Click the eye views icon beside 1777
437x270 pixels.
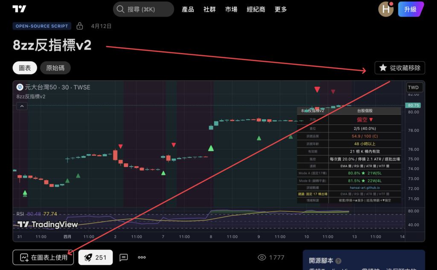262,257
